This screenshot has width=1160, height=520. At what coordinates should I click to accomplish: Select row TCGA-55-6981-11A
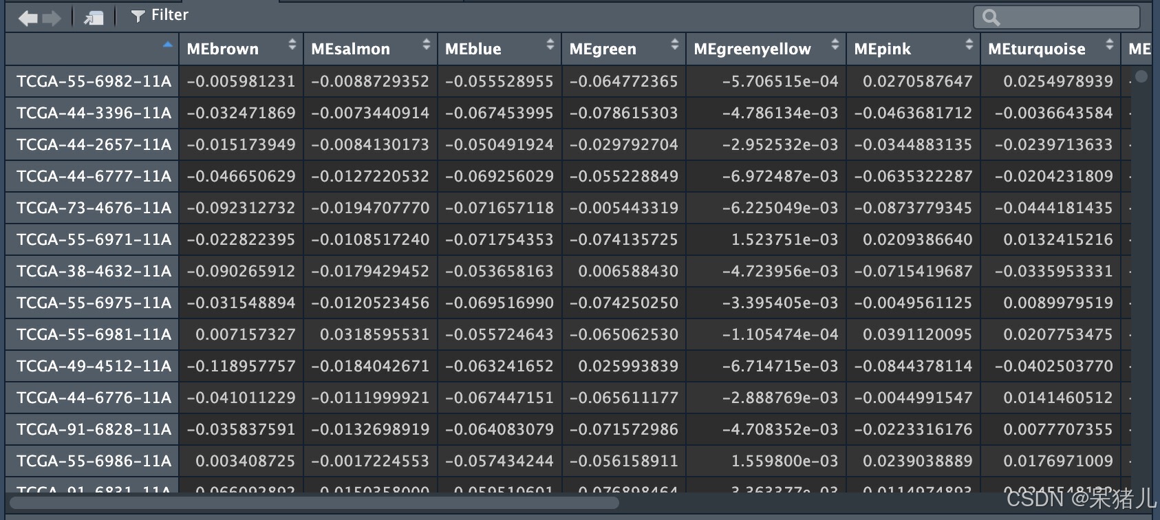click(x=94, y=334)
